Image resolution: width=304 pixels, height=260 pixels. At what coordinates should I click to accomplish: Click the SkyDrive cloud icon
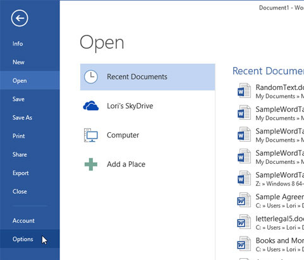91,106
